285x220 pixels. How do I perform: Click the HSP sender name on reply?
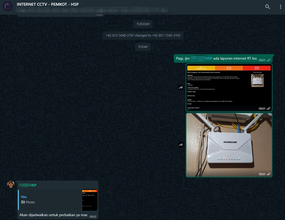coord(28,185)
